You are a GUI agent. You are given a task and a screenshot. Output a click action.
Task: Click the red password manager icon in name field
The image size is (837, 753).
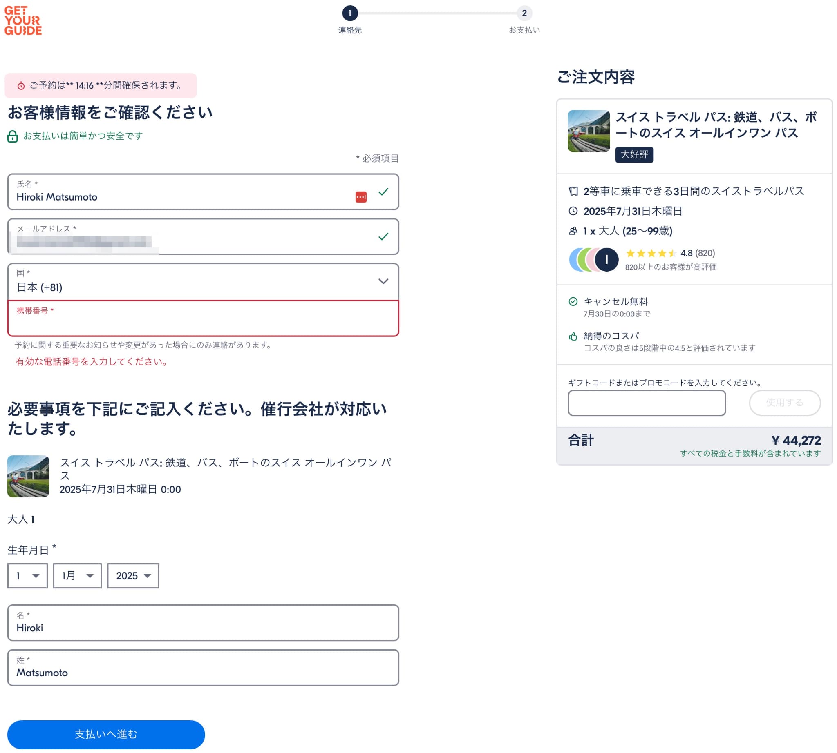361,197
